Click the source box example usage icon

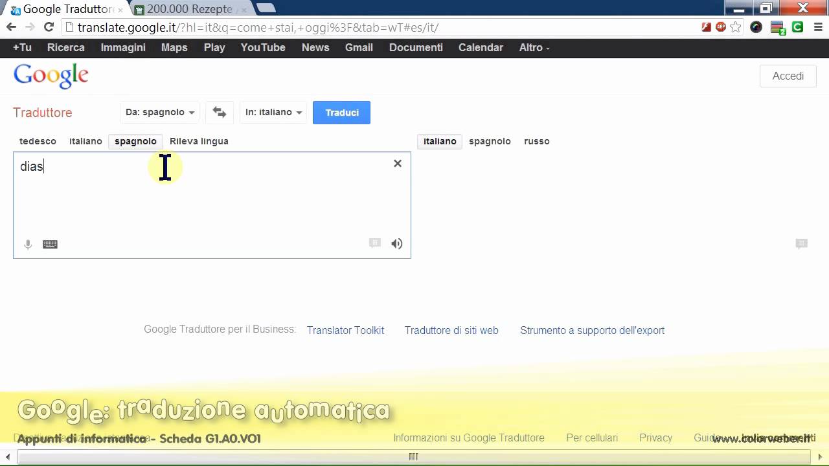point(375,243)
